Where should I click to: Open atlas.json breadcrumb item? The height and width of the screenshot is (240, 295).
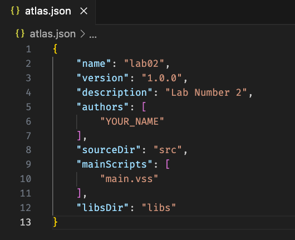[x=52, y=34]
